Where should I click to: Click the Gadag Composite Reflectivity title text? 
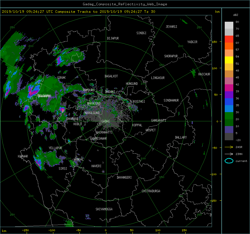click(125, 4)
